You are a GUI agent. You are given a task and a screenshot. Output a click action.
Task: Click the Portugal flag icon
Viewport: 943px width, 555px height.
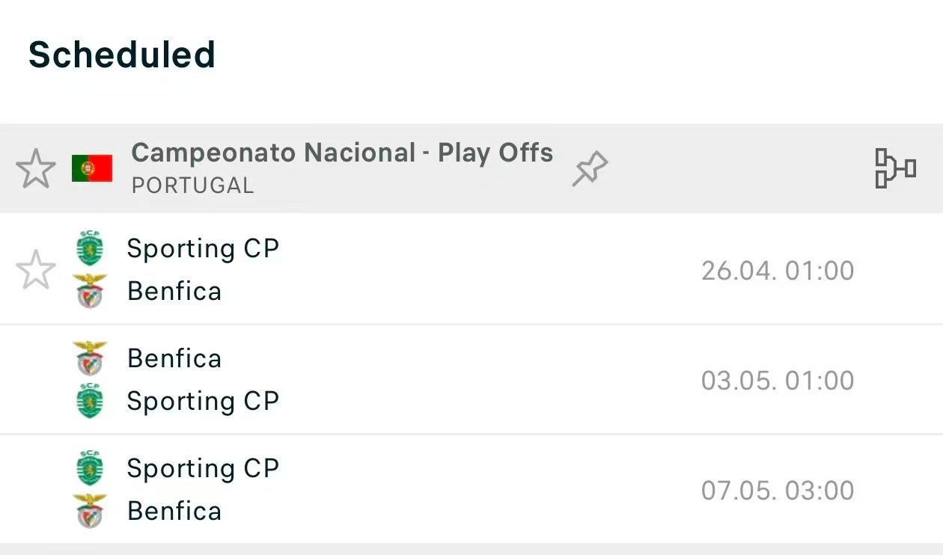92,168
